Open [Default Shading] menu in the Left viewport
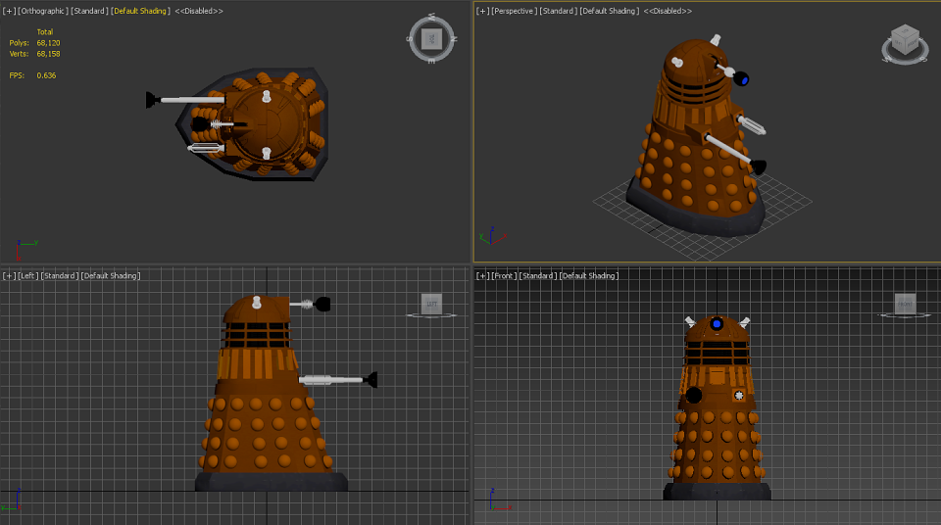 111,275
